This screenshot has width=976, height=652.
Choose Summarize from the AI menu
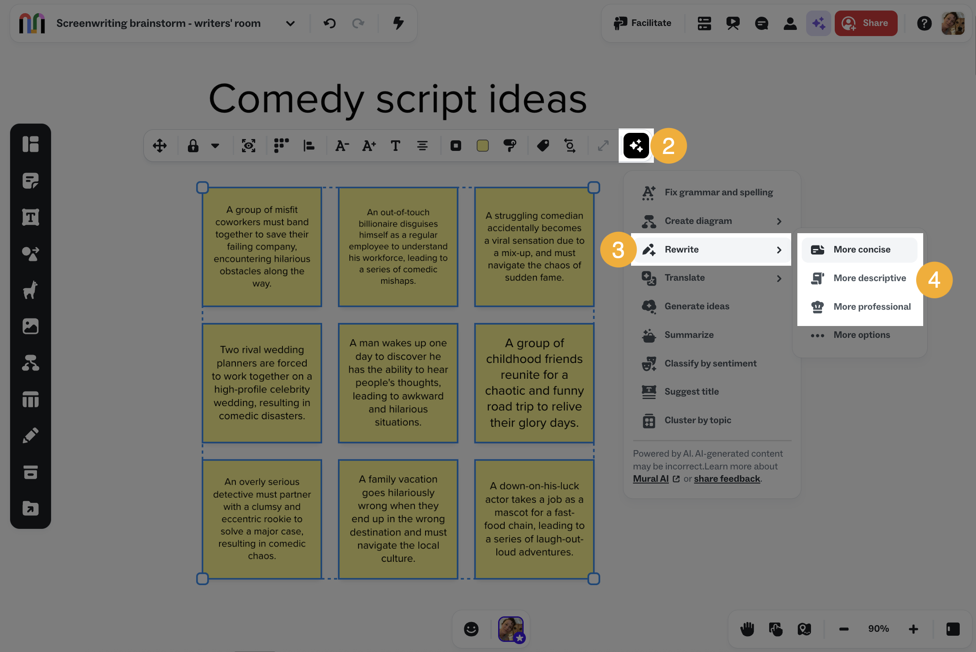[x=712, y=335]
